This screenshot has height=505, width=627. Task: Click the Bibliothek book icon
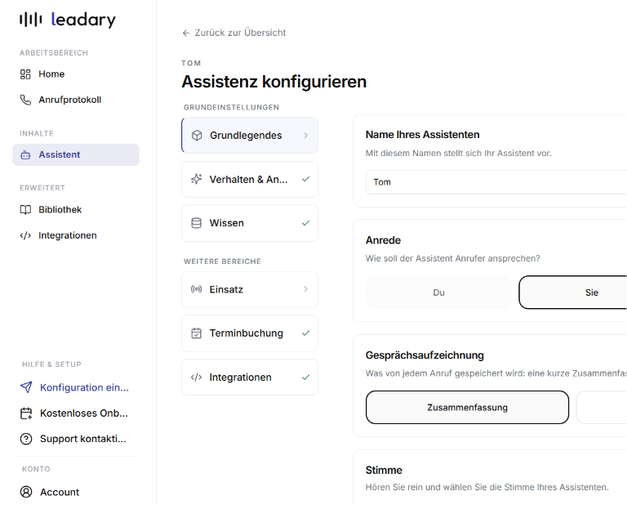[25, 210]
